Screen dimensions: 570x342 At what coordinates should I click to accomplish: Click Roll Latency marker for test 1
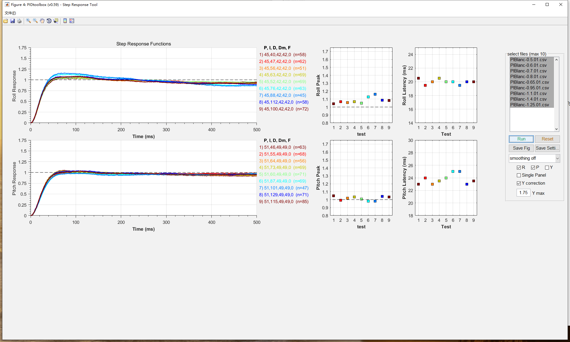point(419,78)
